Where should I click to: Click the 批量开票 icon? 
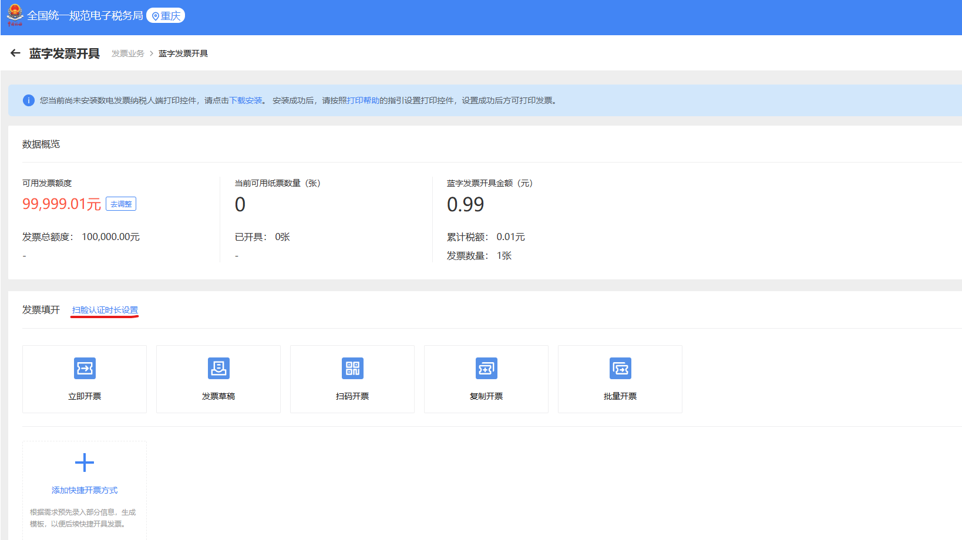point(620,369)
